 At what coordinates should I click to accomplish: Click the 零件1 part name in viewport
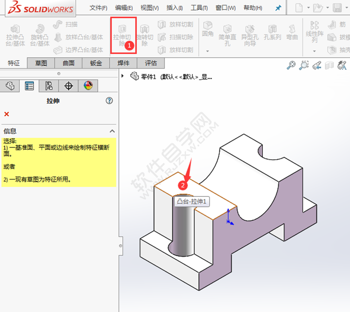click(x=148, y=77)
